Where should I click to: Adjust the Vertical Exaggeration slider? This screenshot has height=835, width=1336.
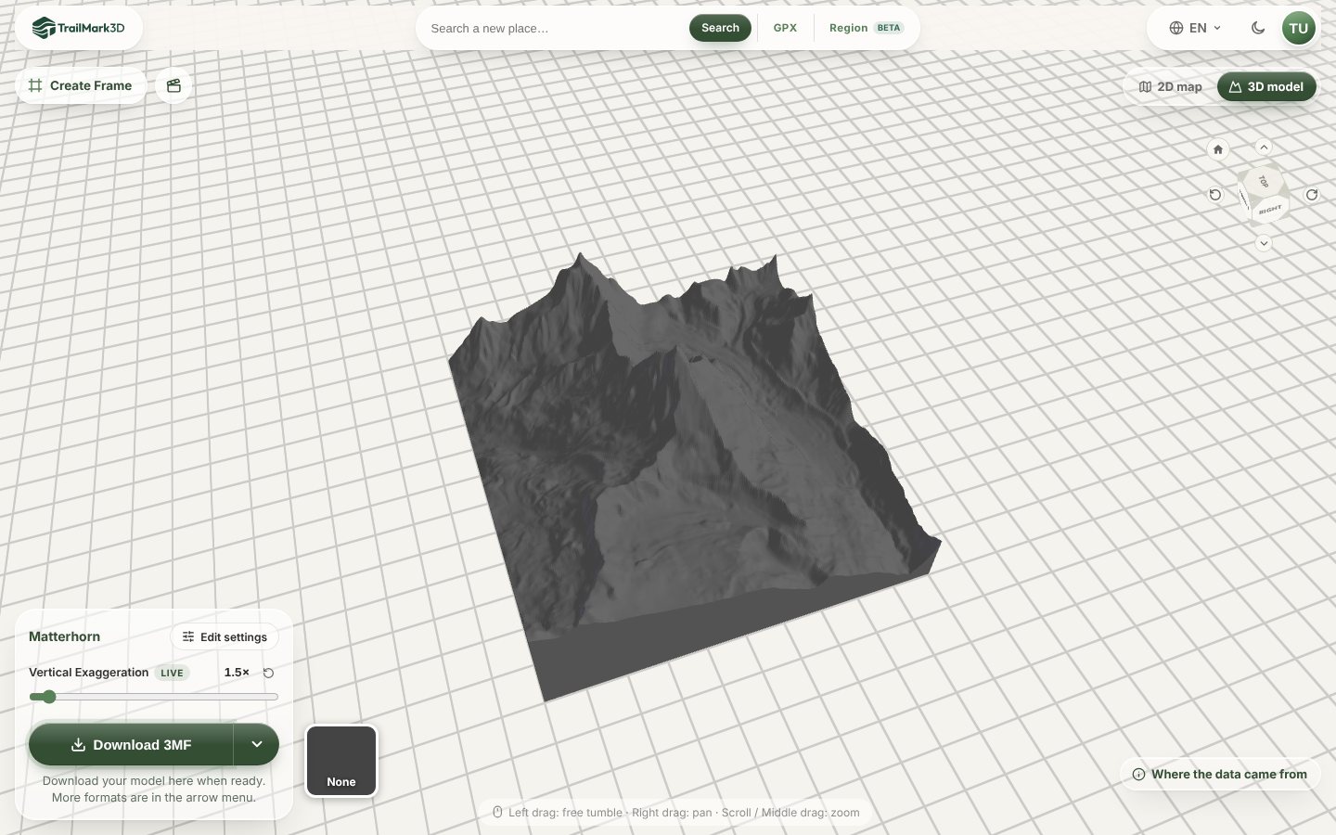tap(153, 697)
